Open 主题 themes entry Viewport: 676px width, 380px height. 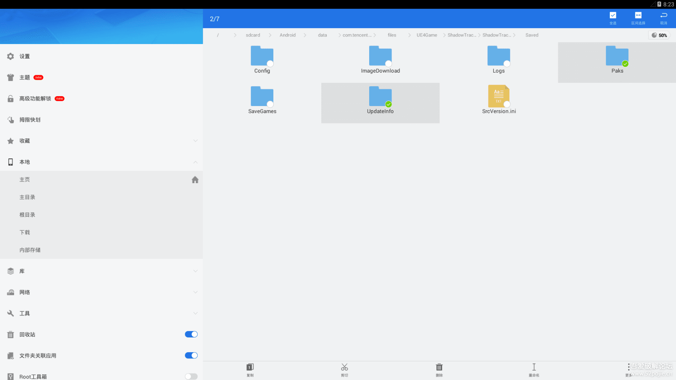click(102, 78)
